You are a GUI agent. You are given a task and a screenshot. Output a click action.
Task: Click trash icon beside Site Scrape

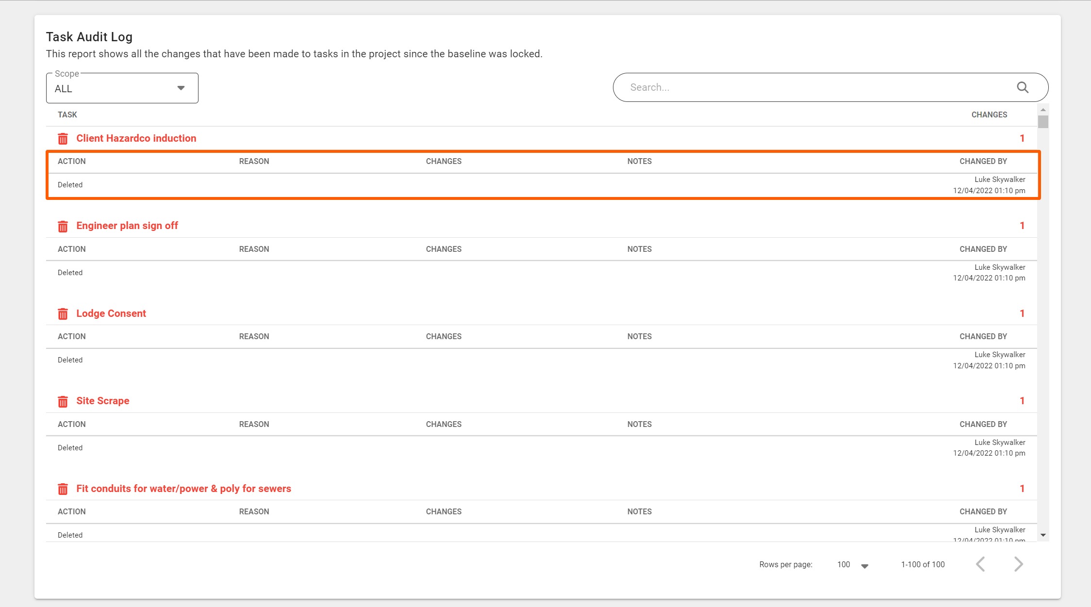(x=63, y=401)
